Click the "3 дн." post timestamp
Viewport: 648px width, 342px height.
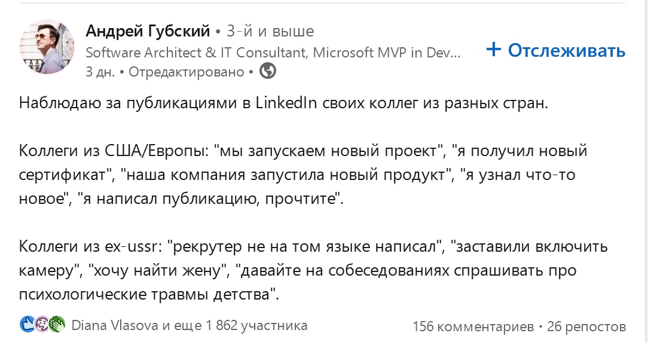click(100, 72)
